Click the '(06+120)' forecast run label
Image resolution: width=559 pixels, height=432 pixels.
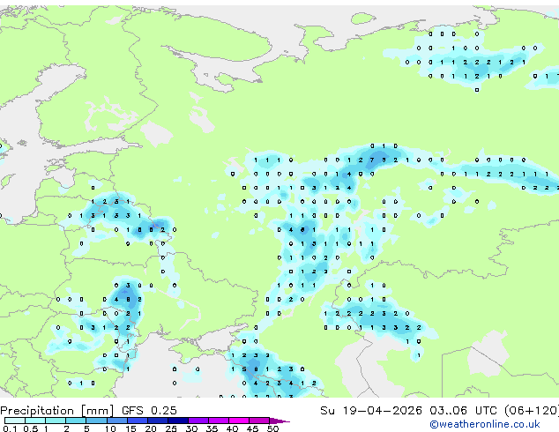532,411
